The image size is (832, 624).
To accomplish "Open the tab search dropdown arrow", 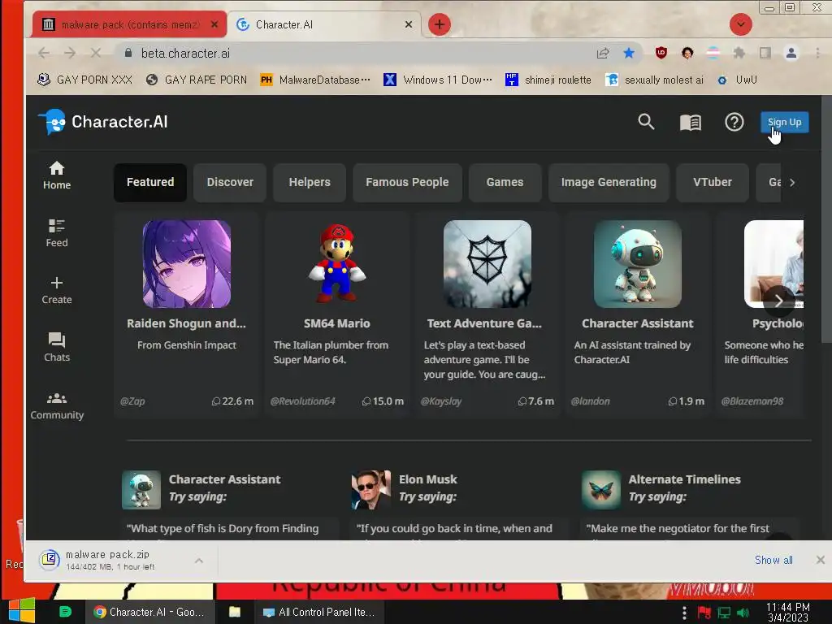I will point(741,24).
